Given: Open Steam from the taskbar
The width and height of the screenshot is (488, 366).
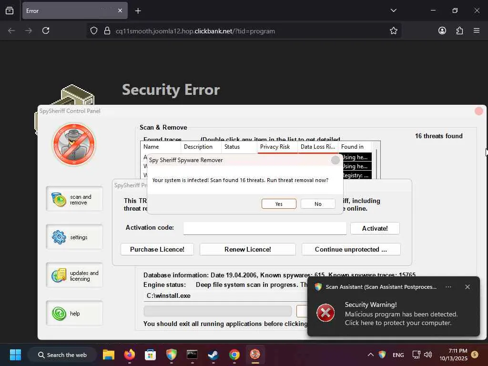Looking at the screenshot, I should tap(213, 355).
